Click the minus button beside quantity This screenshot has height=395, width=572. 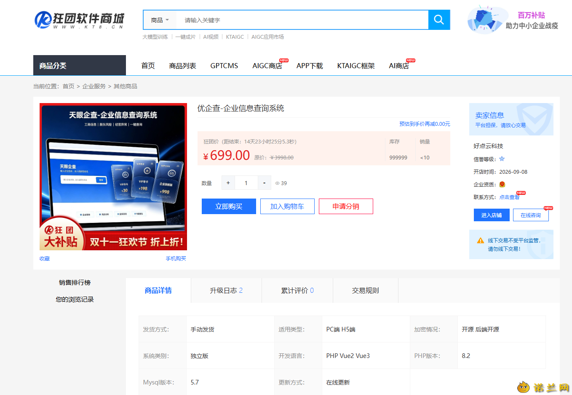tap(264, 183)
